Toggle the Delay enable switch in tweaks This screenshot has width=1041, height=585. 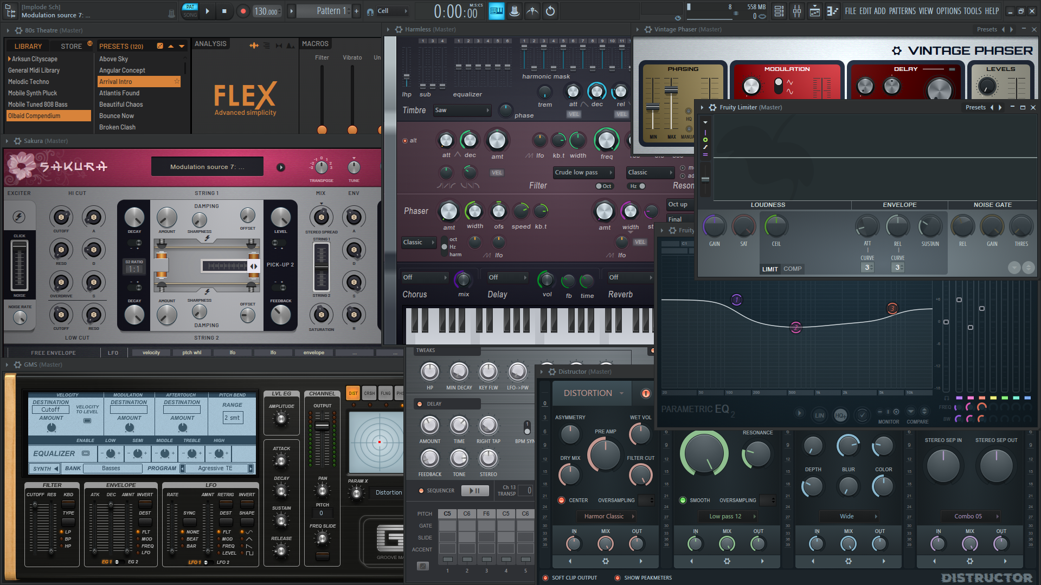pyautogui.click(x=420, y=404)
